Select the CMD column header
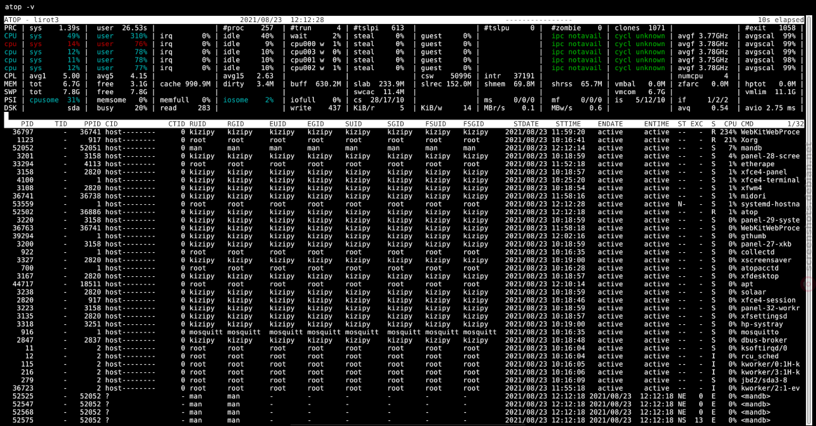This screenshot has width=816, height=426. click(x=747, y=124)
